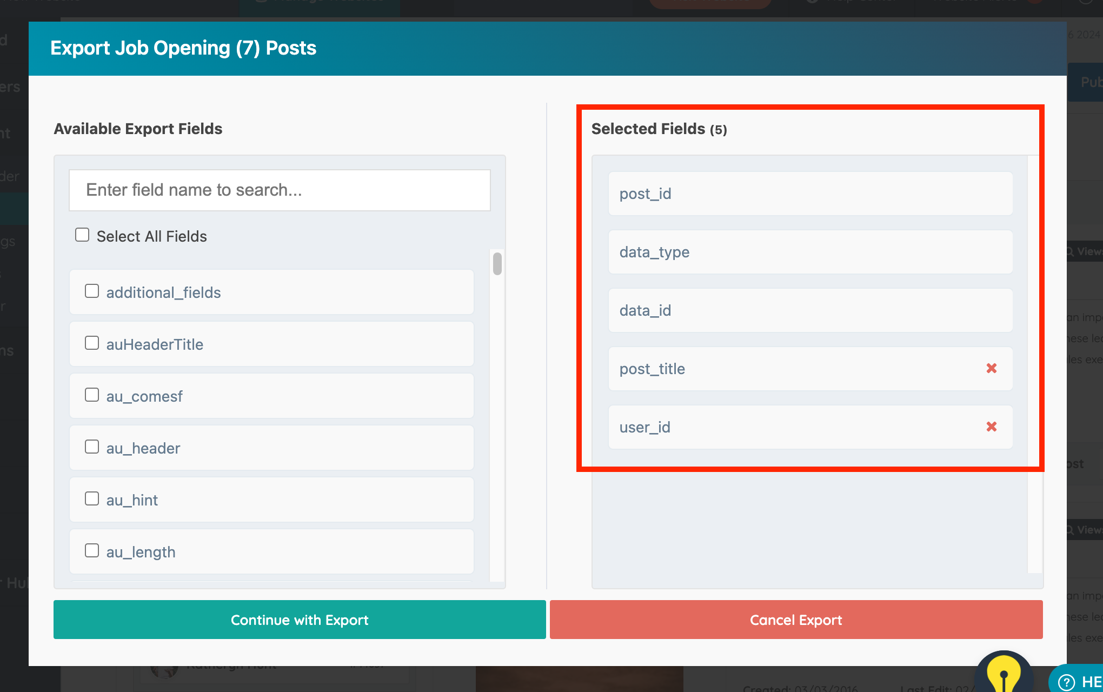Tick the auHeaderTitle checkbox
Screen dimensions: 1103x692
[x=92, y=343]
